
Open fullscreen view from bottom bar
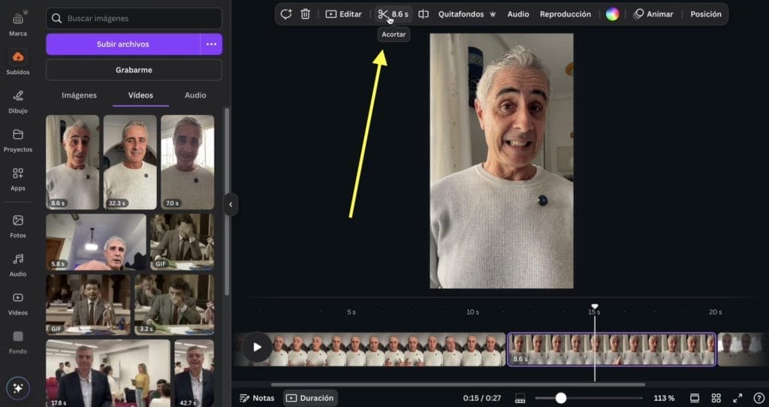[x=737, y=398]
